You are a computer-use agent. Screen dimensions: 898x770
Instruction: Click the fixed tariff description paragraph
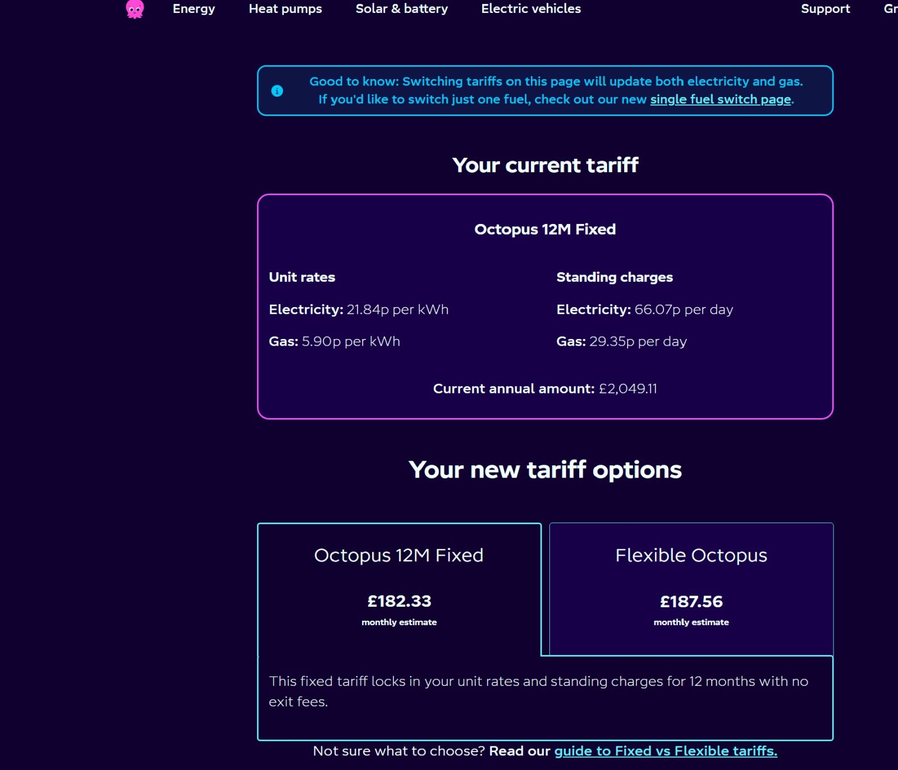tap(538, 691)
